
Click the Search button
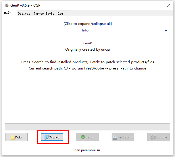[x=52, y=137]
